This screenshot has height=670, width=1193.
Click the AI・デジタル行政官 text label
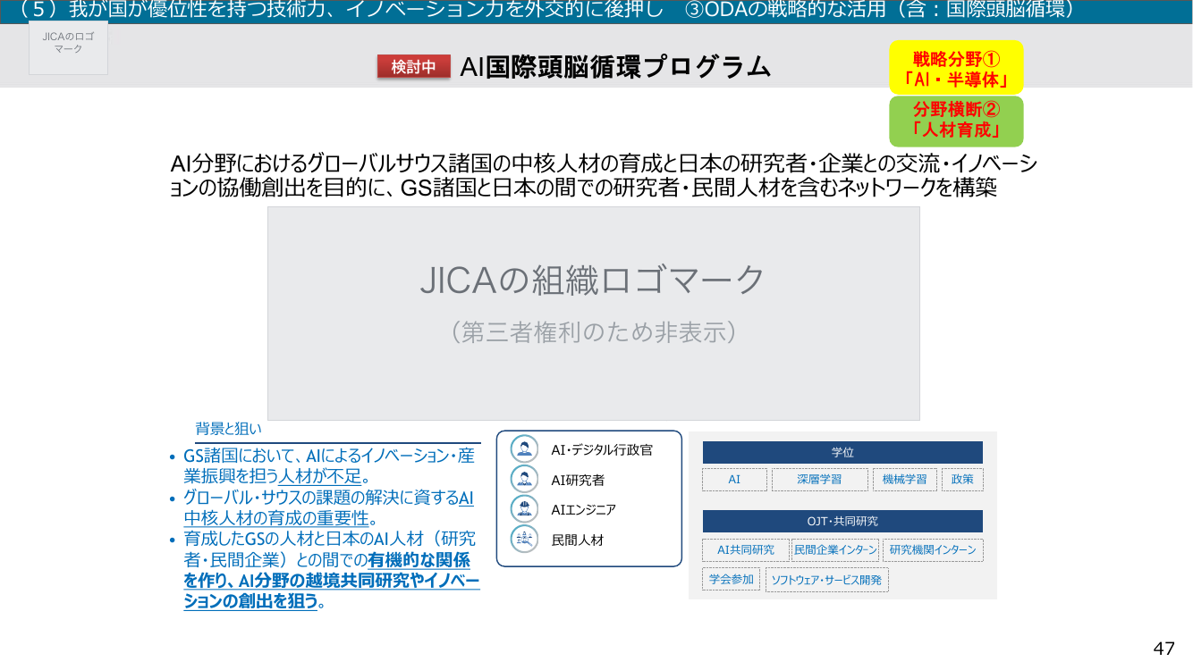pos(602,449)
